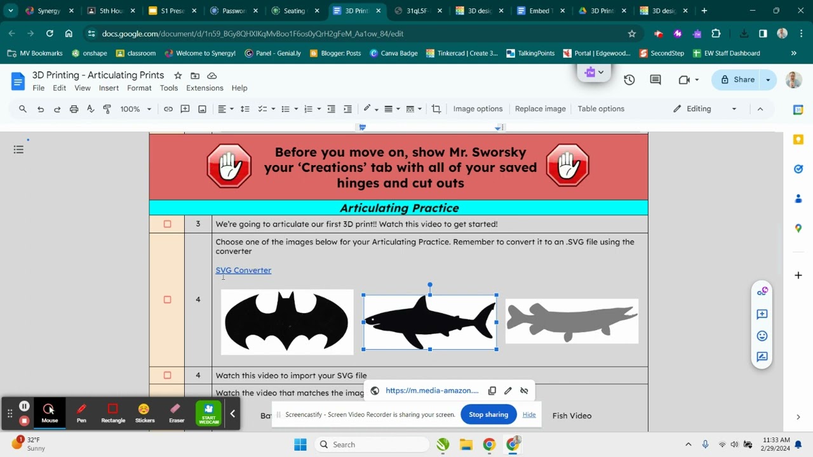This screenshot has height=457, width=813.
Task: Select the Screencastify Eraser tool
Action: click(x=176, y=413)
